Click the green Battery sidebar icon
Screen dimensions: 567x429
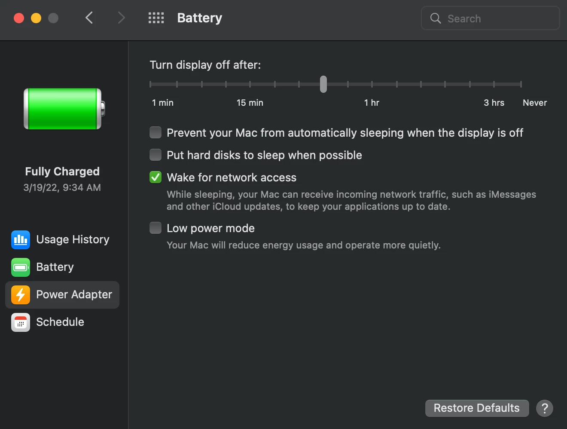(21, 267)
